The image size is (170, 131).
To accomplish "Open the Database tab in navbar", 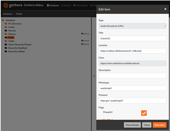I will [x=53, y=5].
